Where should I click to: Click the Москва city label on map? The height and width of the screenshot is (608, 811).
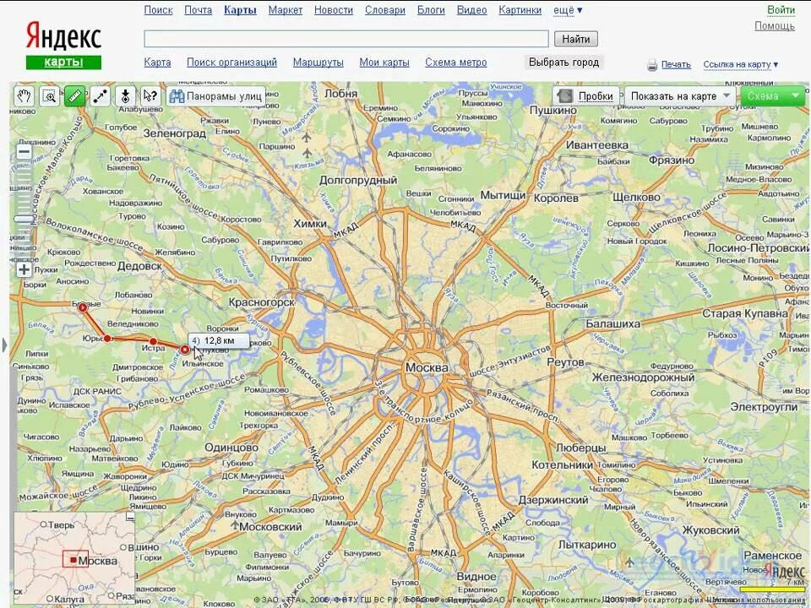click(x=427, y=367)
